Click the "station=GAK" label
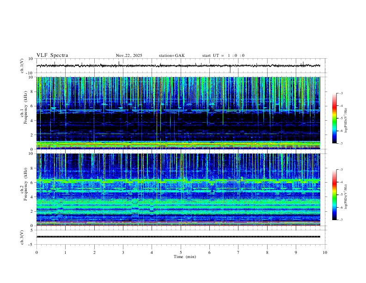The width and height of the screenshot is (366, 283). tap(171, 55)
